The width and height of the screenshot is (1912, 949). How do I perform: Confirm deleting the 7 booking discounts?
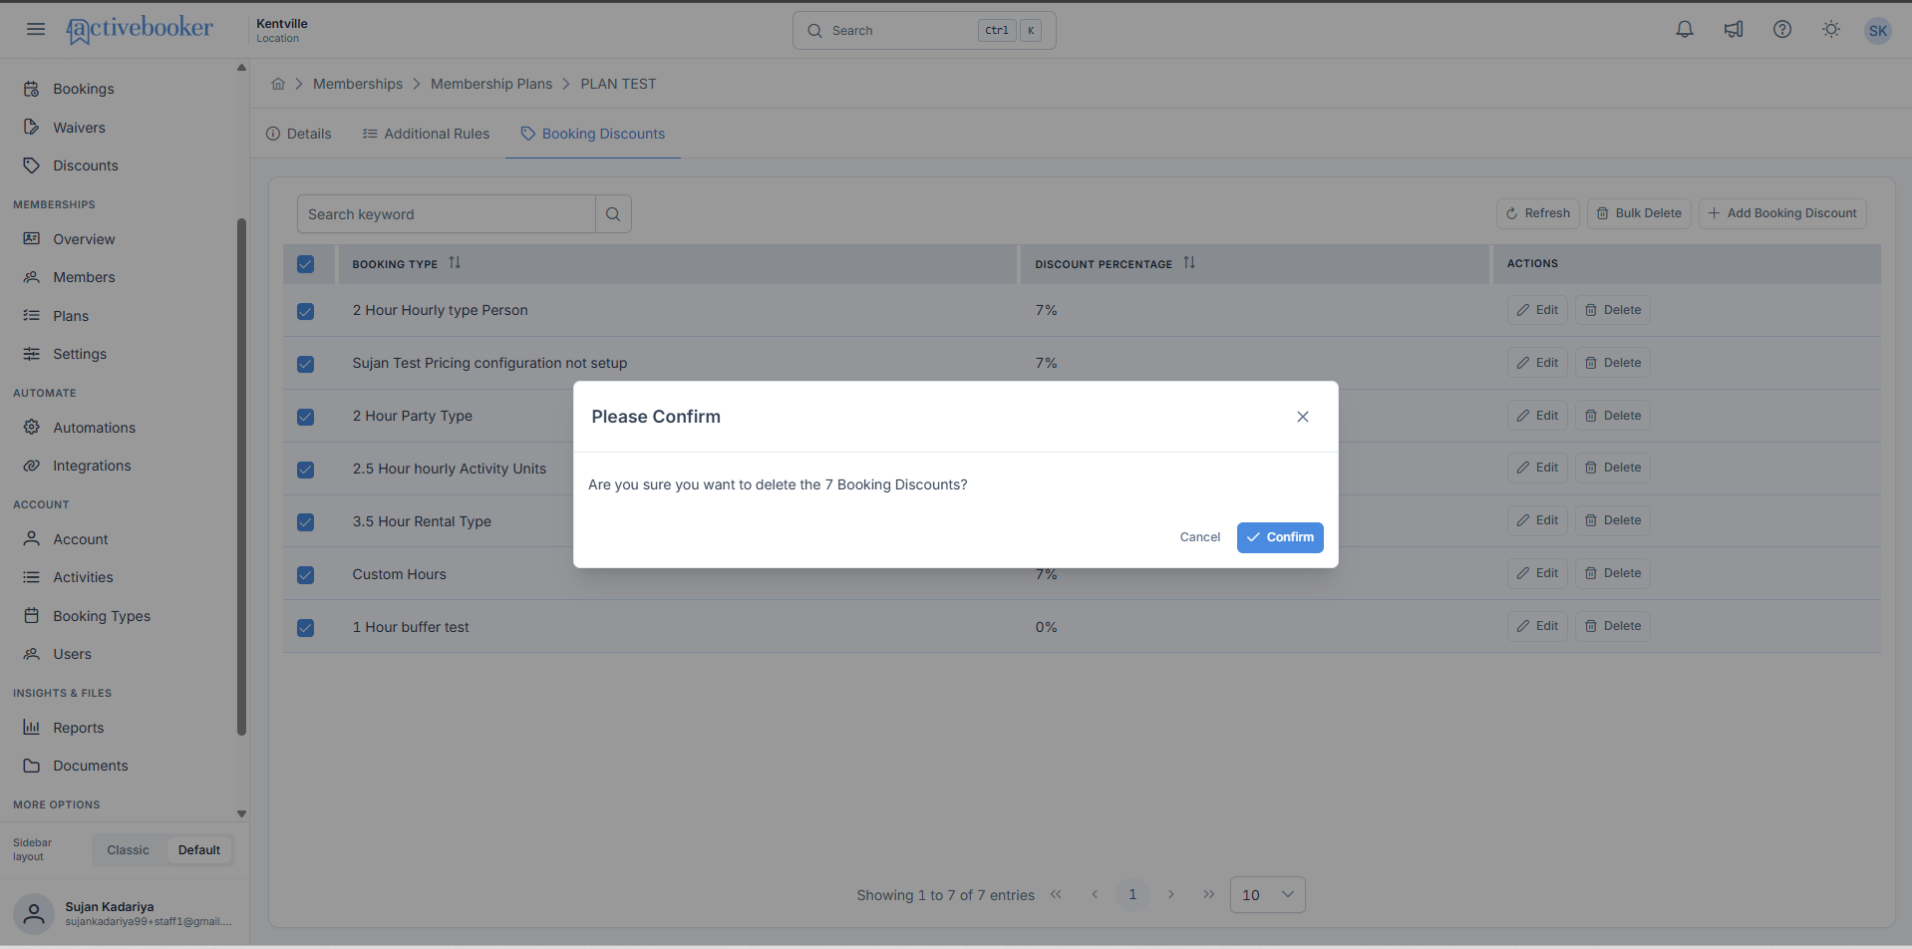pos(1280,537)
